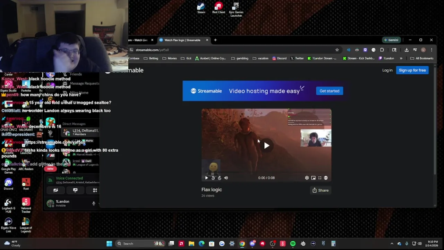Screen dimensions: 444x250
Task: Open the Chrome extensions puzzle icon
Action: [x=382, y=50]
